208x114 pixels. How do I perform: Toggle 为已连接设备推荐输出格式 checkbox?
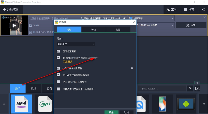point(58,75)
